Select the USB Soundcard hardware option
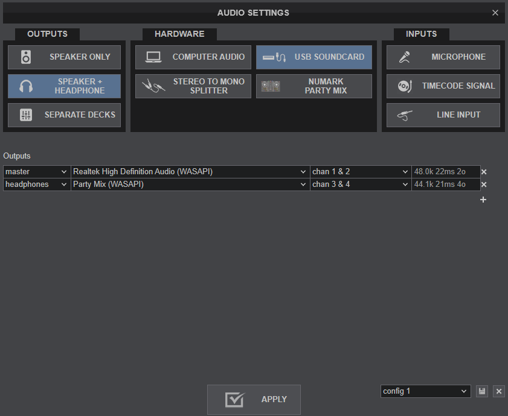The height and width of the screenshot is (416, 508). pos(314,57)
